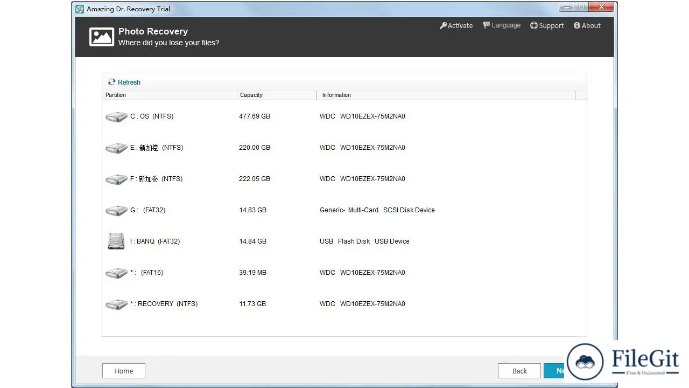Click the Activate key icon
Screen dimensions: 689x388
click(444, 25)
